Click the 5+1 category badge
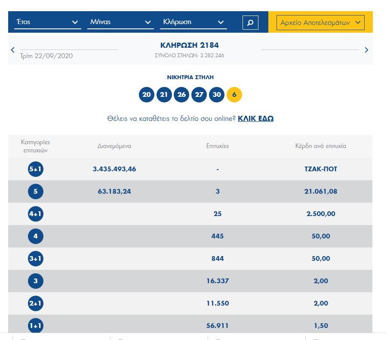Viewport: 387px width, 340px height. [36, 169]
